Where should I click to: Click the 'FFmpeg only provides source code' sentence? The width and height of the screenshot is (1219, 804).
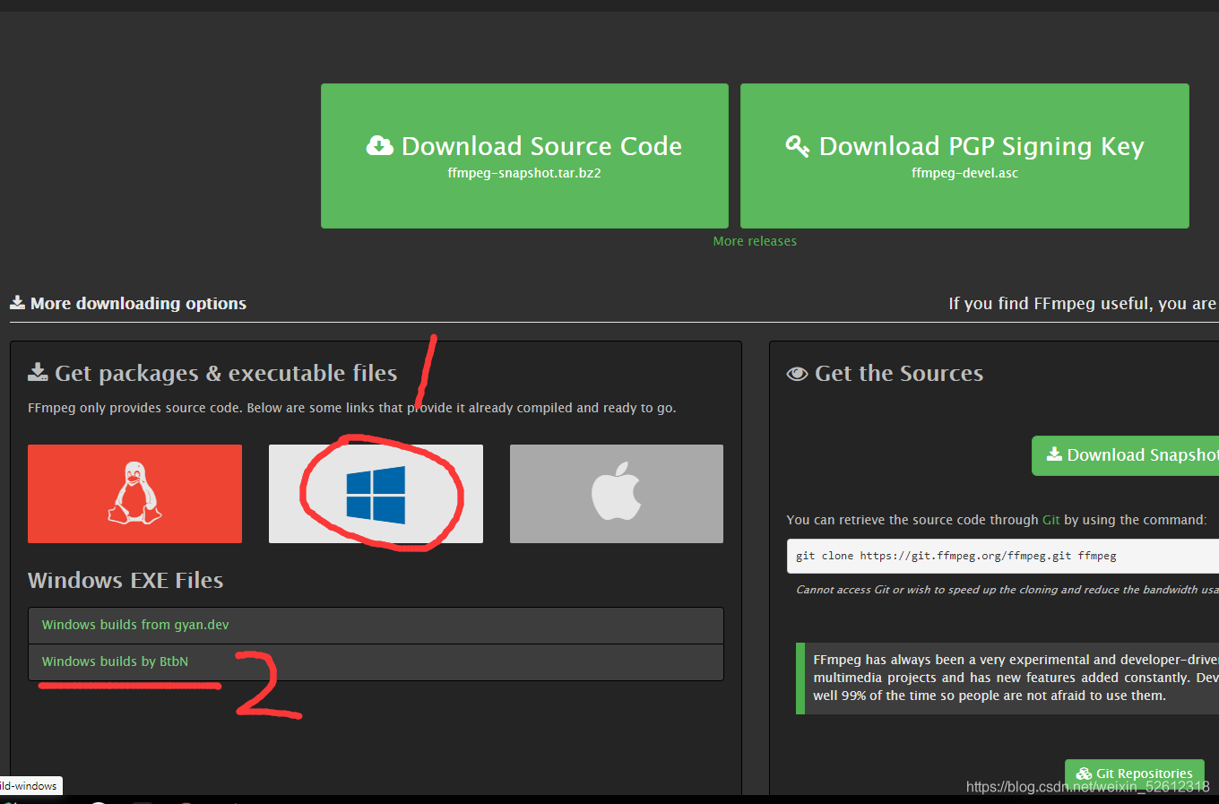click(352, 408)
